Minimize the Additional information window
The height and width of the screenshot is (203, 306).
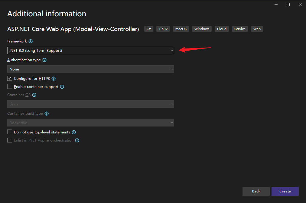coord(276,5)
